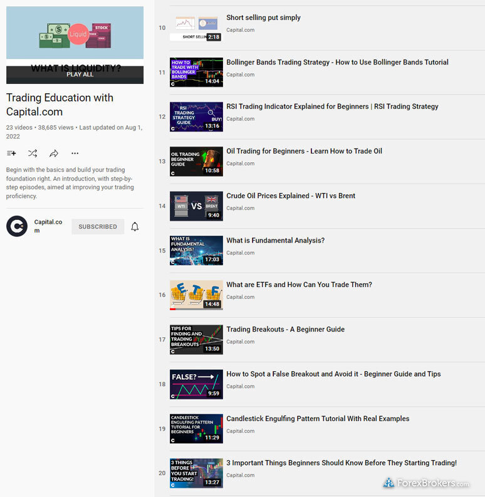Viewport: 485px width, 497px height.
Task: Click the False Breakout video thumbnail
Action: click(x=196, y=384)
